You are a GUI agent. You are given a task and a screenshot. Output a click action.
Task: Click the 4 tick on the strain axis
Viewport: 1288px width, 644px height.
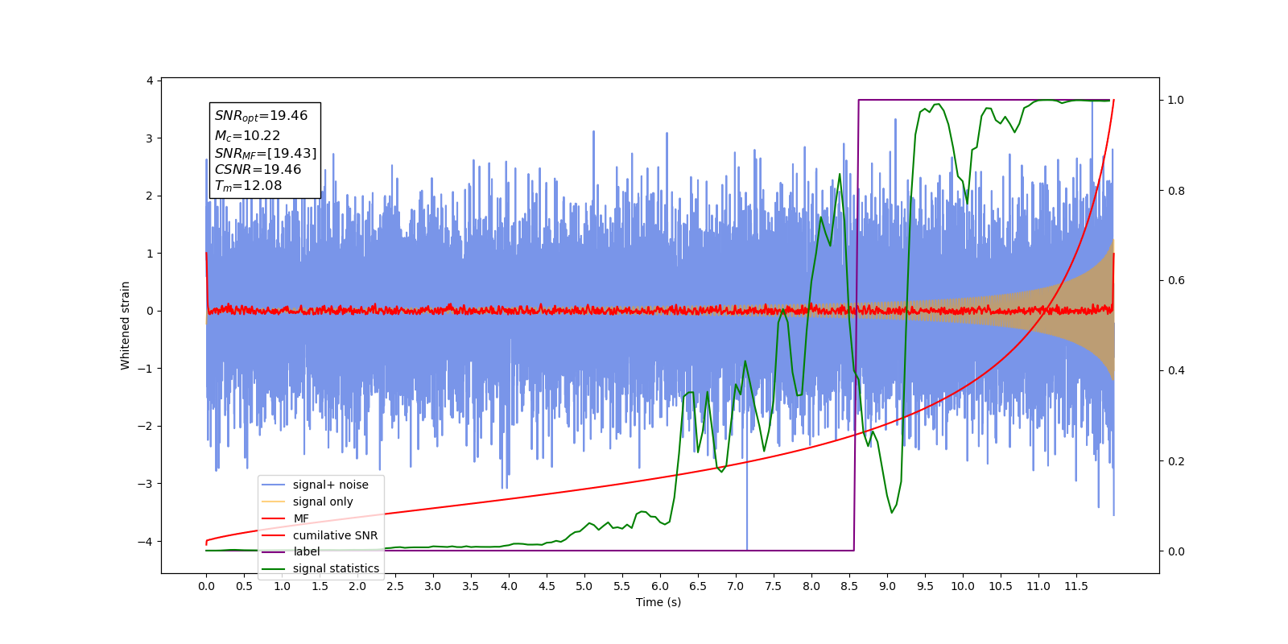point(150,80)
